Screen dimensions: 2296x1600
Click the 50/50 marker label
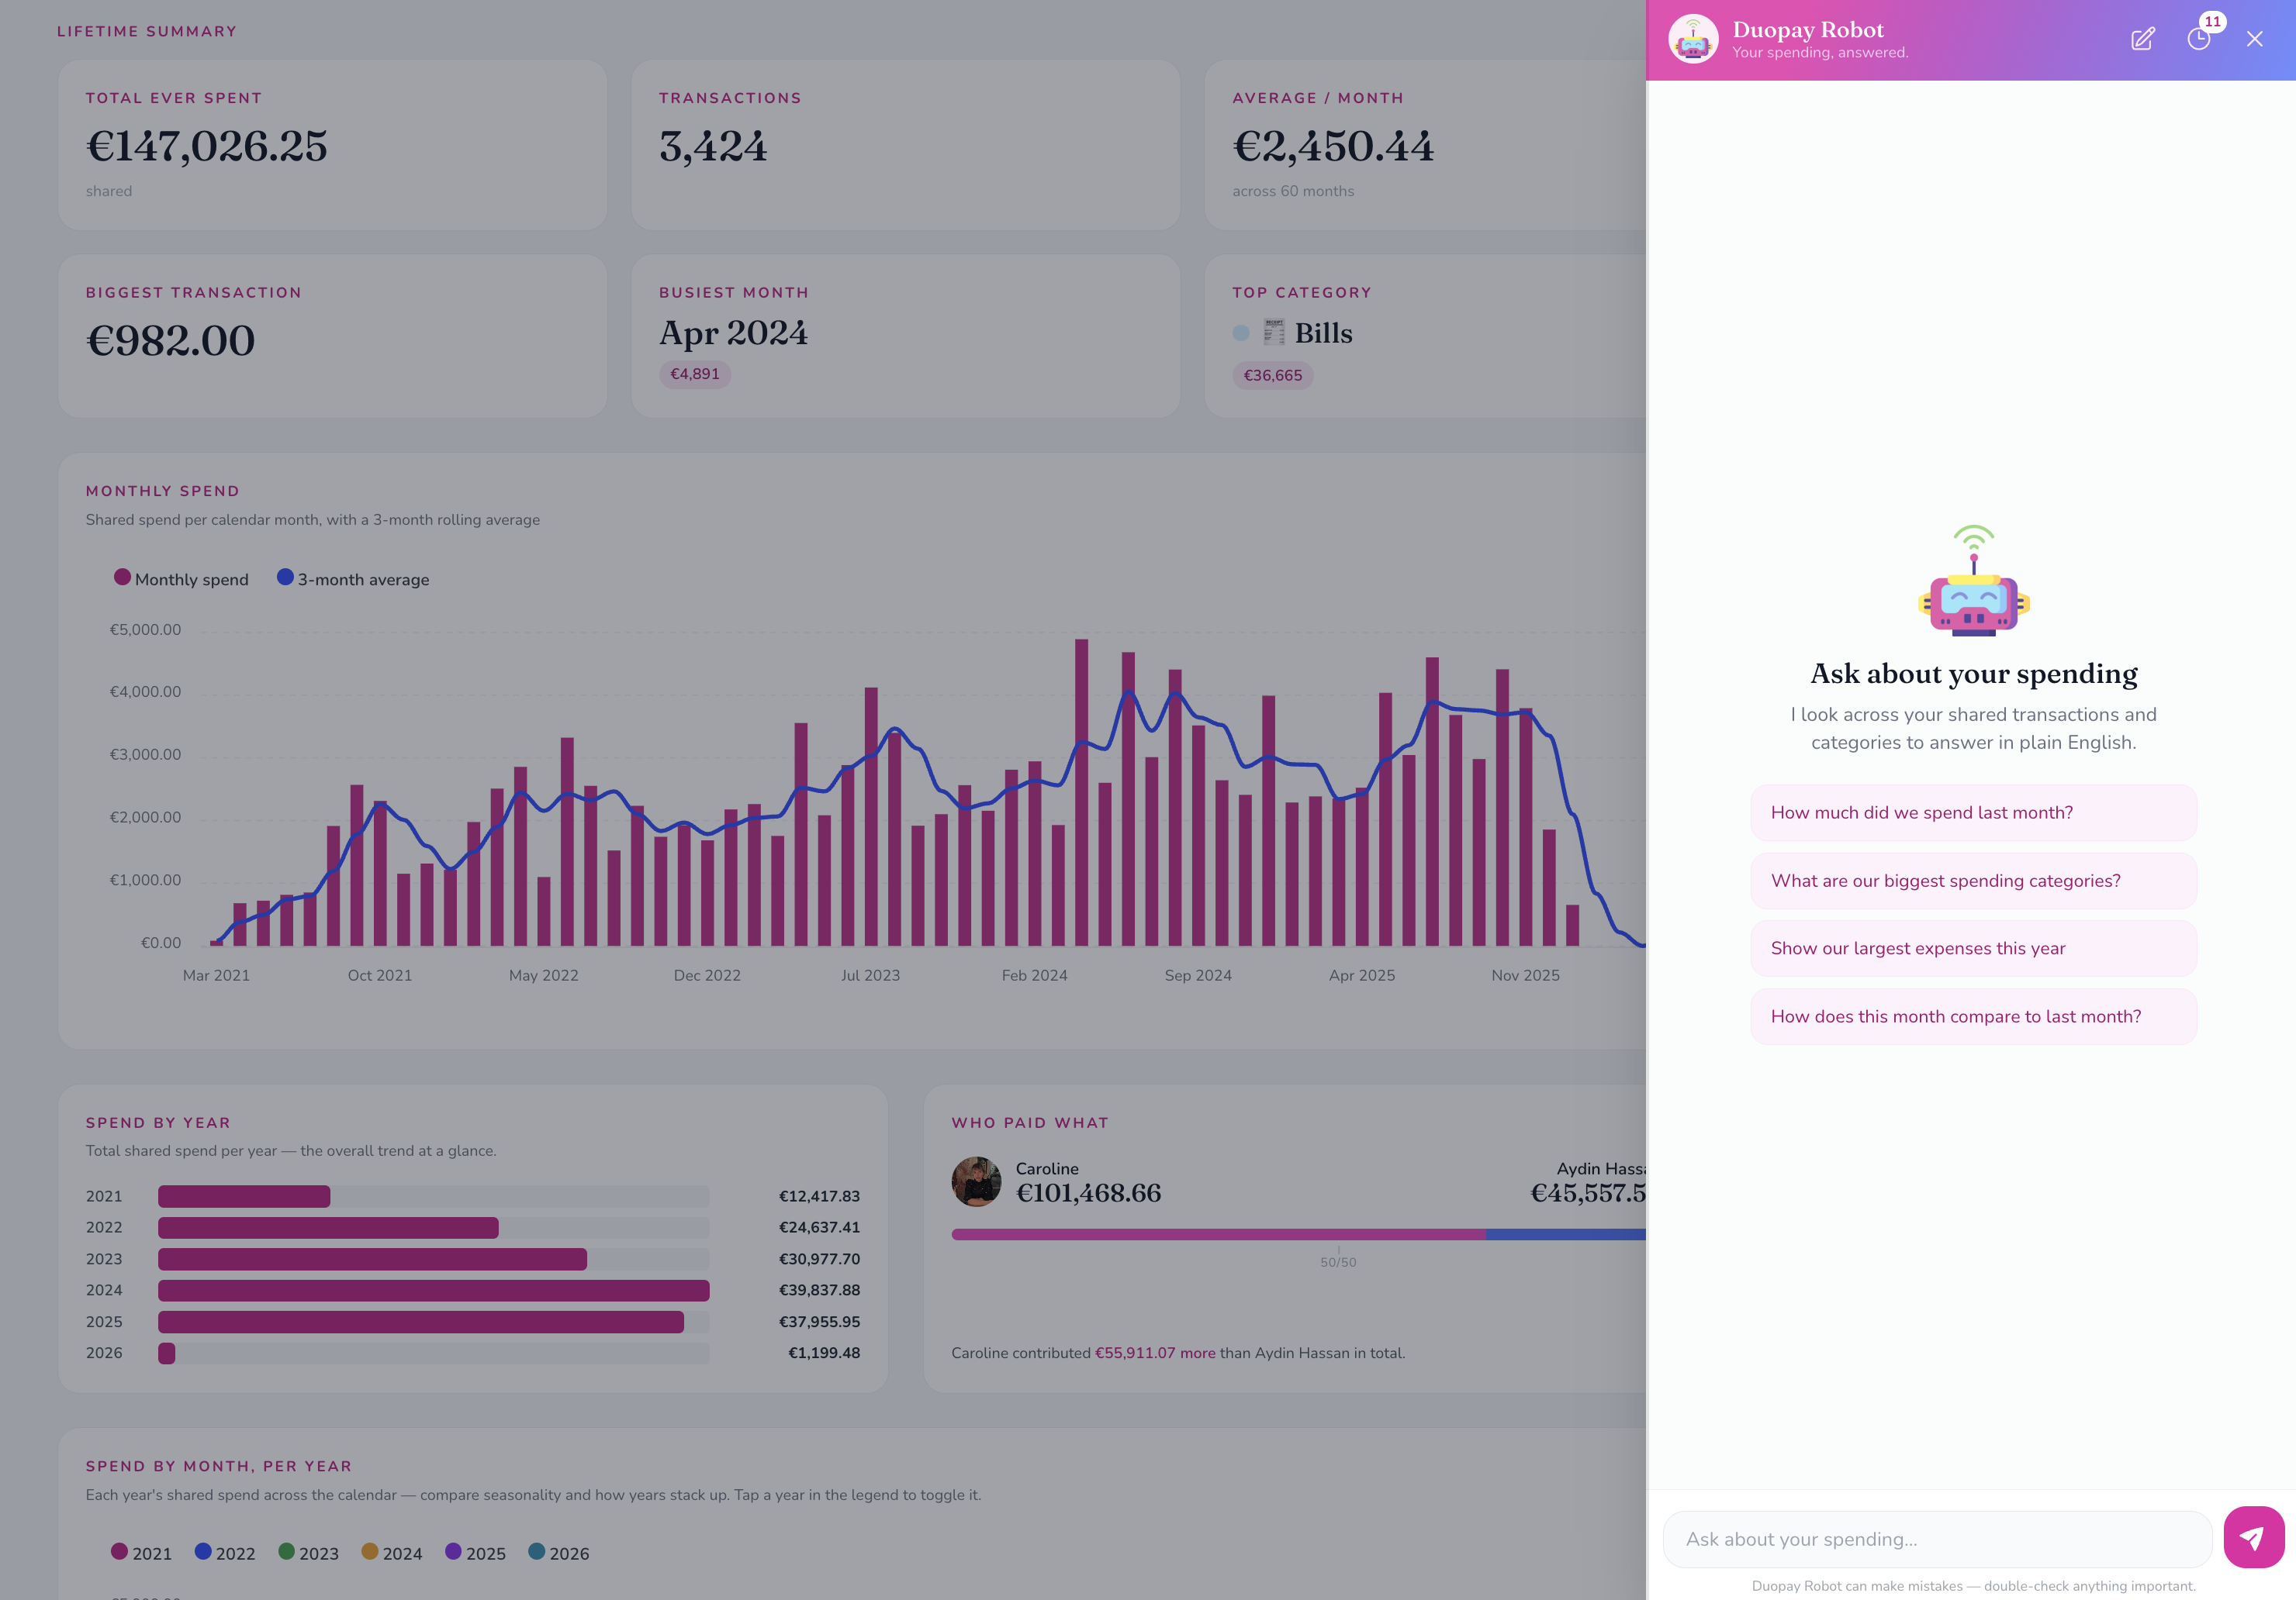[1338, 1262]
